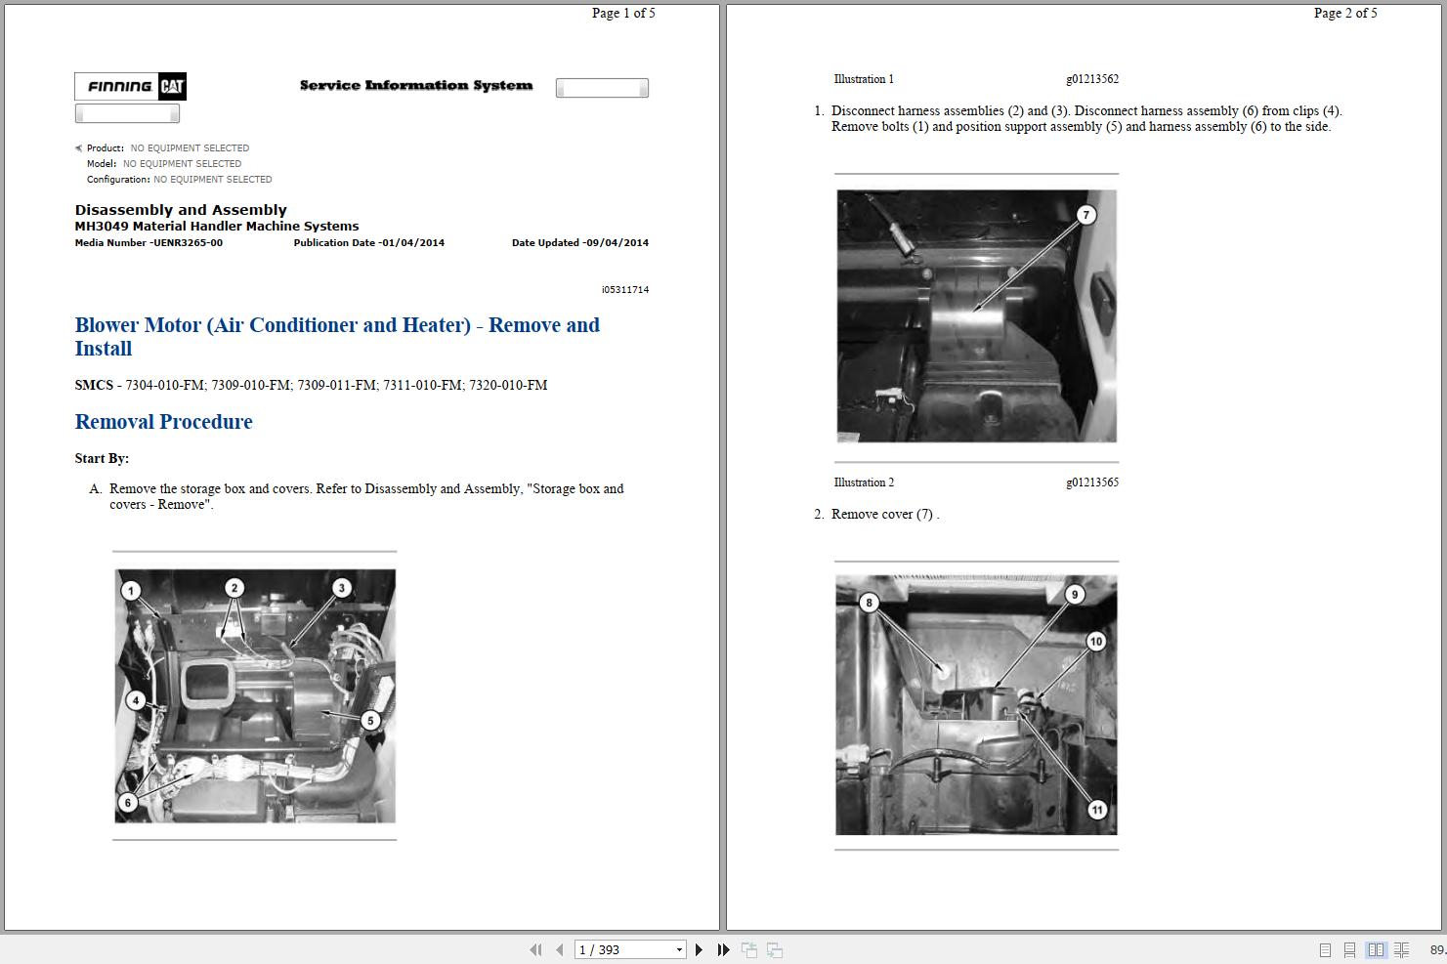Click the SMCS codes line
The height and width of the screenshot is (964, 1447).
click(311, 385)
